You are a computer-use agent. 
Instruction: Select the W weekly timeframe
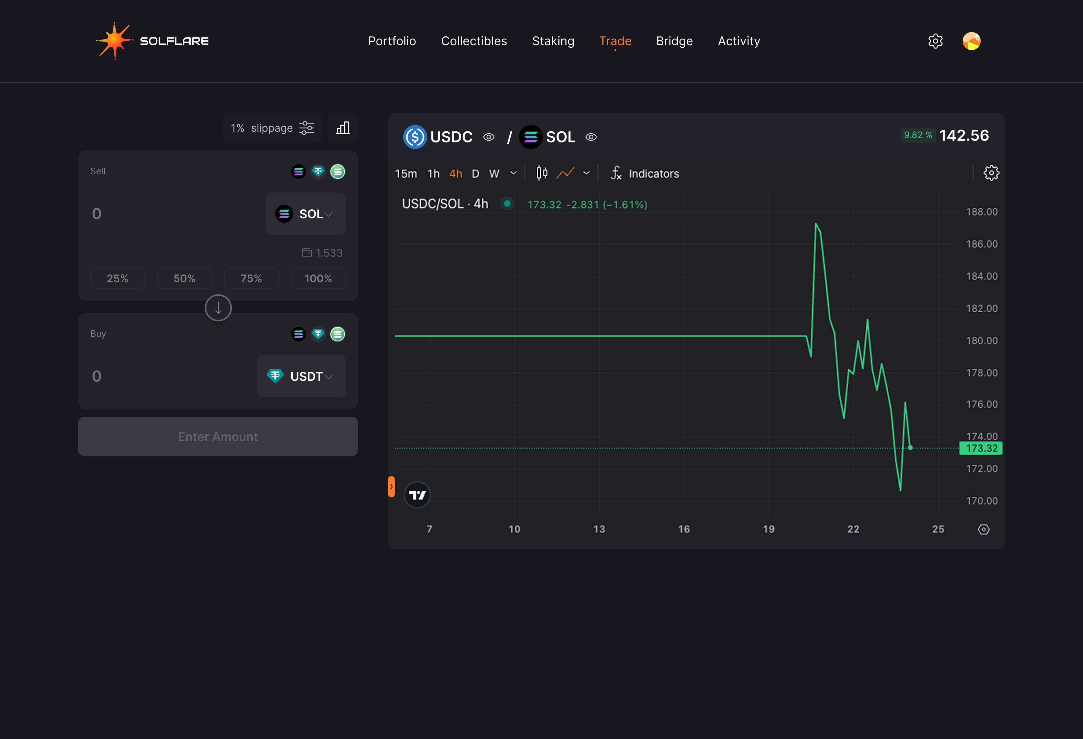pyautogui.click(x=494, y=174)
